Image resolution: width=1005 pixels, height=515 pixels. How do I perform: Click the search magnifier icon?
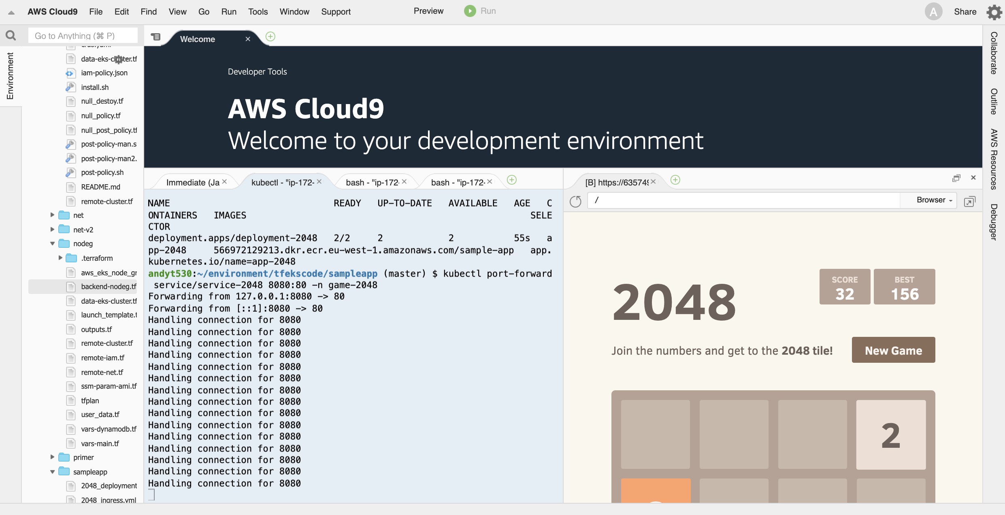(x=11, y=36)
